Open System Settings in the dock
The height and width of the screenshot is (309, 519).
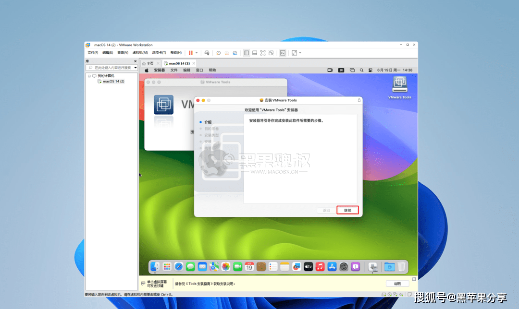(344, 266)
